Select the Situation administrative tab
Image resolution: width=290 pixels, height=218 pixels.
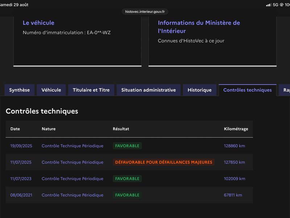(x=149, y=90)
